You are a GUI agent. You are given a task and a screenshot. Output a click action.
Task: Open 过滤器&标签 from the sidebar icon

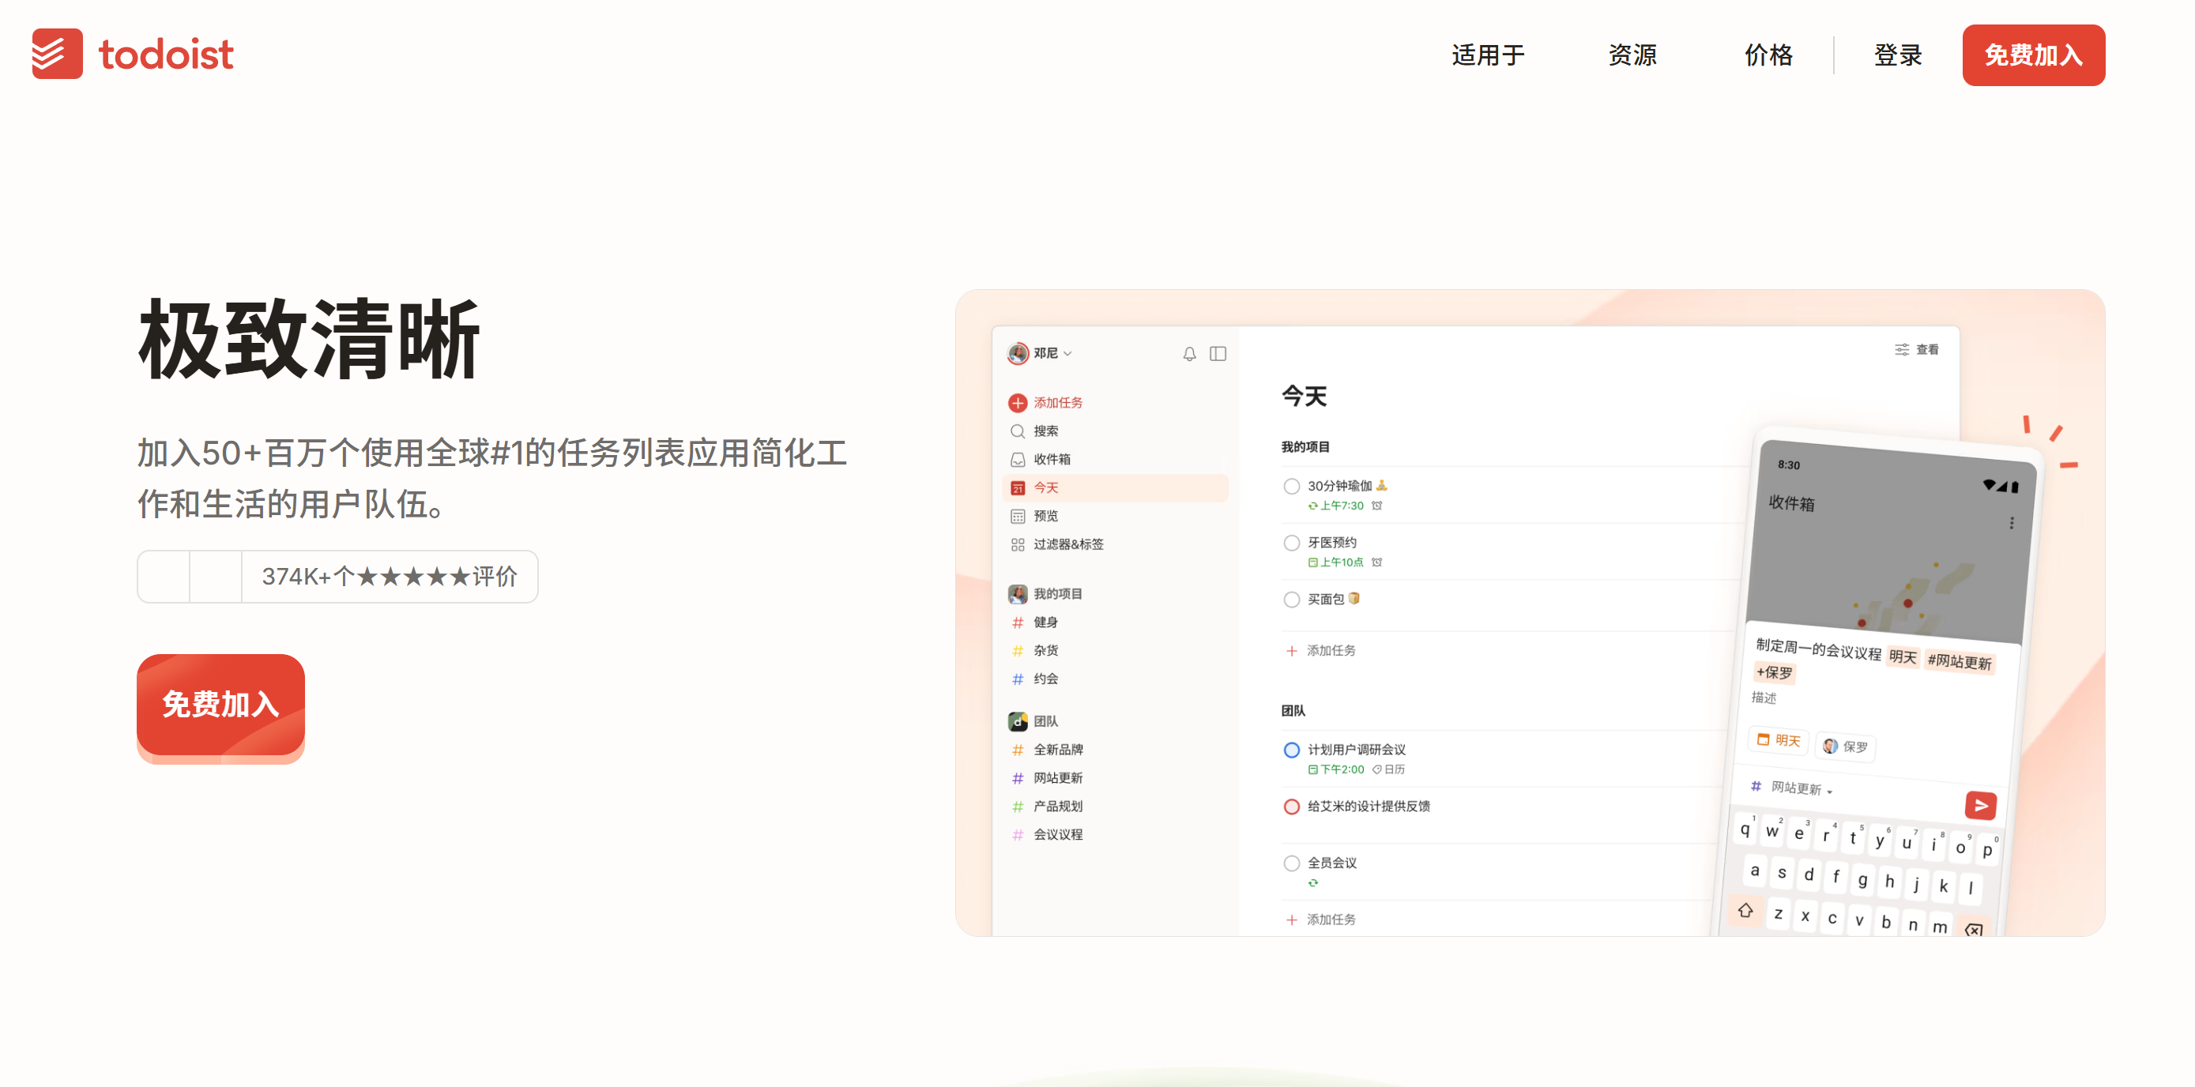1018,543
